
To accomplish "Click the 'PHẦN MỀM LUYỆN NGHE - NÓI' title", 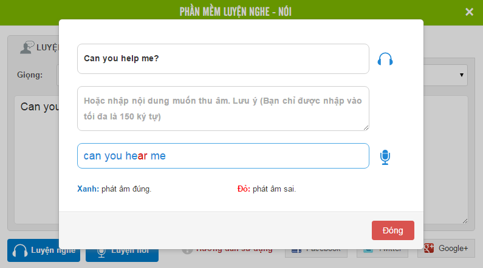I will pyautogui.click(x=236, y=12).
